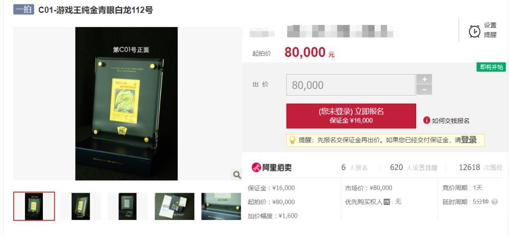Increase bid with the plus button
The width and height of the screenshot is (509, 237).
point(424,79)
